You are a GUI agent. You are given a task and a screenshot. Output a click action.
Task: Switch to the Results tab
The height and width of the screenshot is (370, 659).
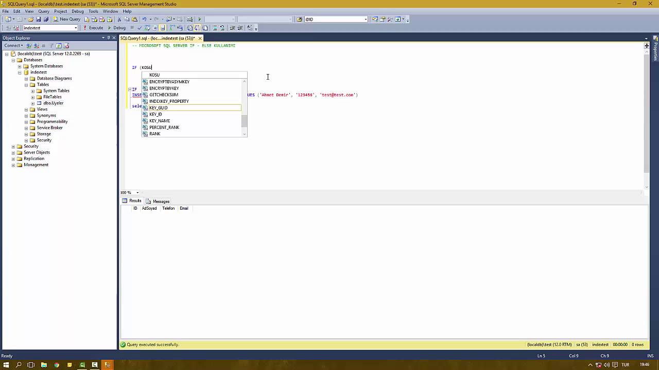click(132, 201)
